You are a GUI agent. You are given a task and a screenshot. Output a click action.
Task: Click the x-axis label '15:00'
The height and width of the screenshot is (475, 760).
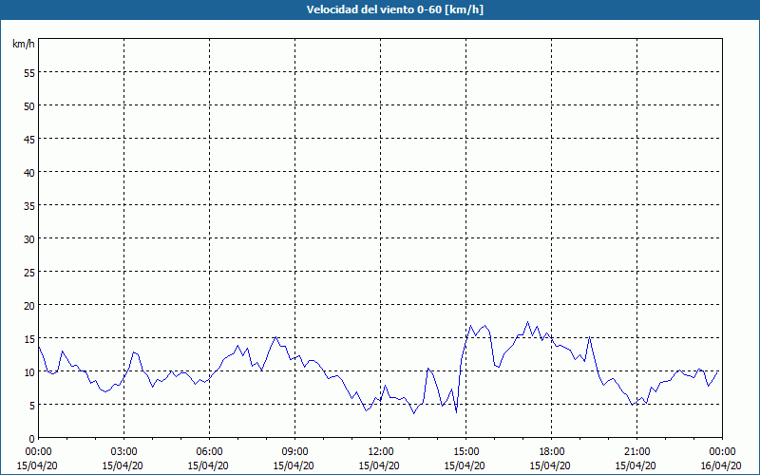tap(465, 452)
